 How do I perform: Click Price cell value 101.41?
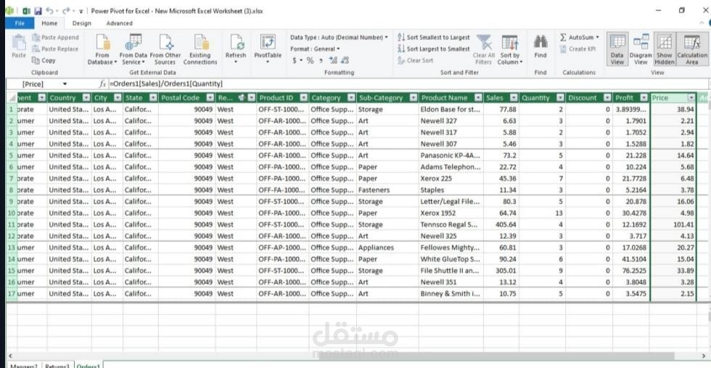pos(673,224)
